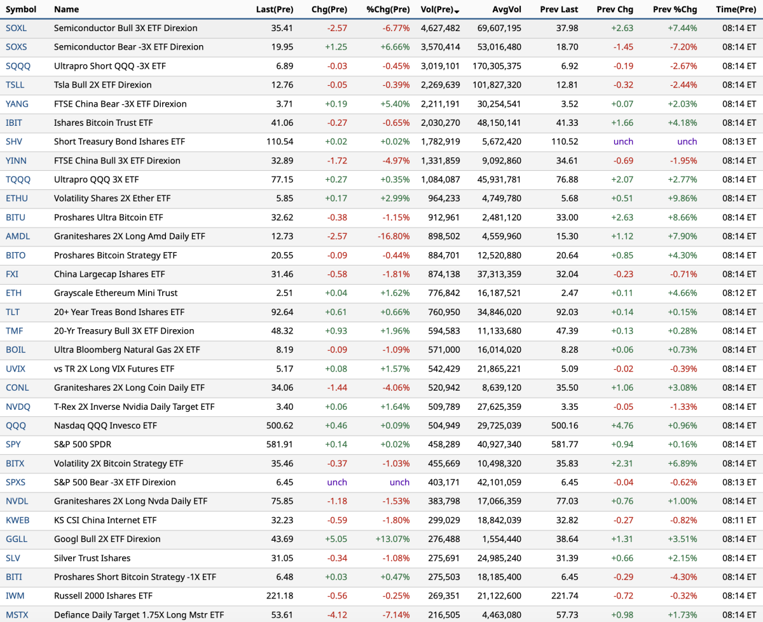Click the sort arrow beside Vol(Pre)

point(457,11)
